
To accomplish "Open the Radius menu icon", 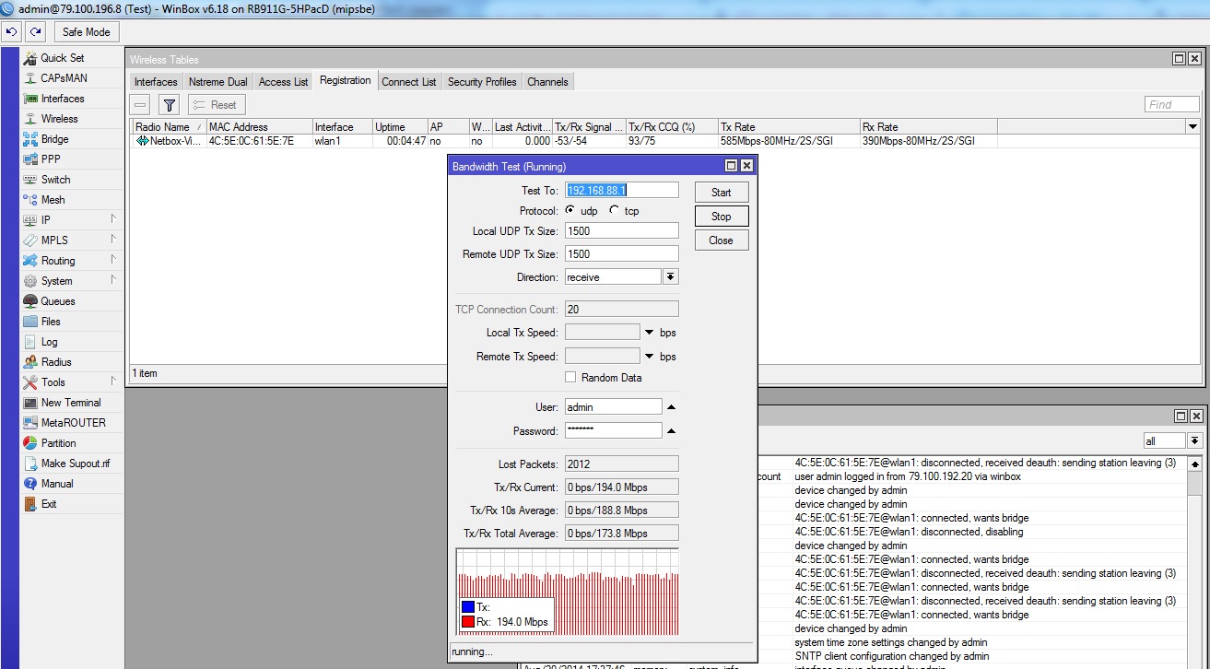I will pyautogui.click(x=30, y=362).
